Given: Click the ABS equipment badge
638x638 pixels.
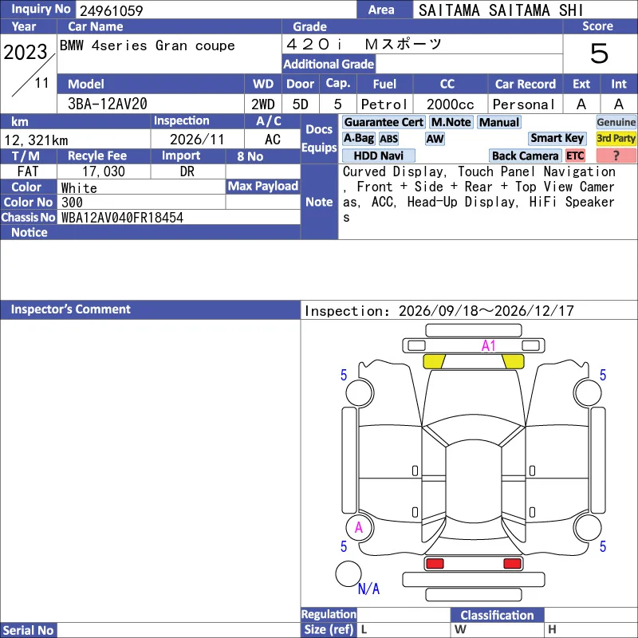Looking at the screenshot, I should click(x=388, y=139).
